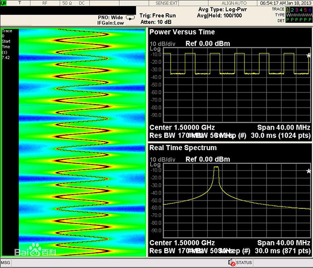Click the Power Versus Time window title
Screen dimensions: 313x268
tap(182, 32)
